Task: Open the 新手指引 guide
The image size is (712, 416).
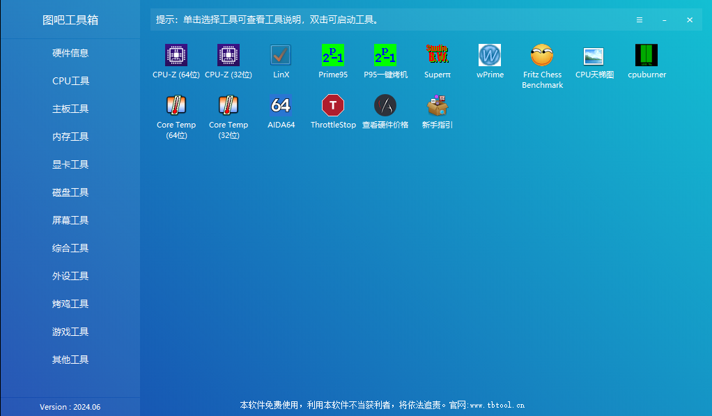Action: tap(437, 110)
